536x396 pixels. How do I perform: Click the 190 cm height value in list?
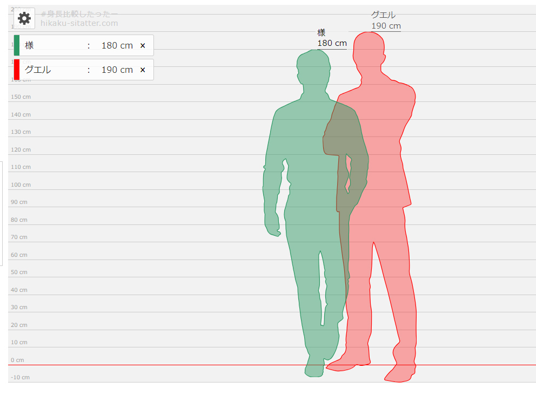117,70
